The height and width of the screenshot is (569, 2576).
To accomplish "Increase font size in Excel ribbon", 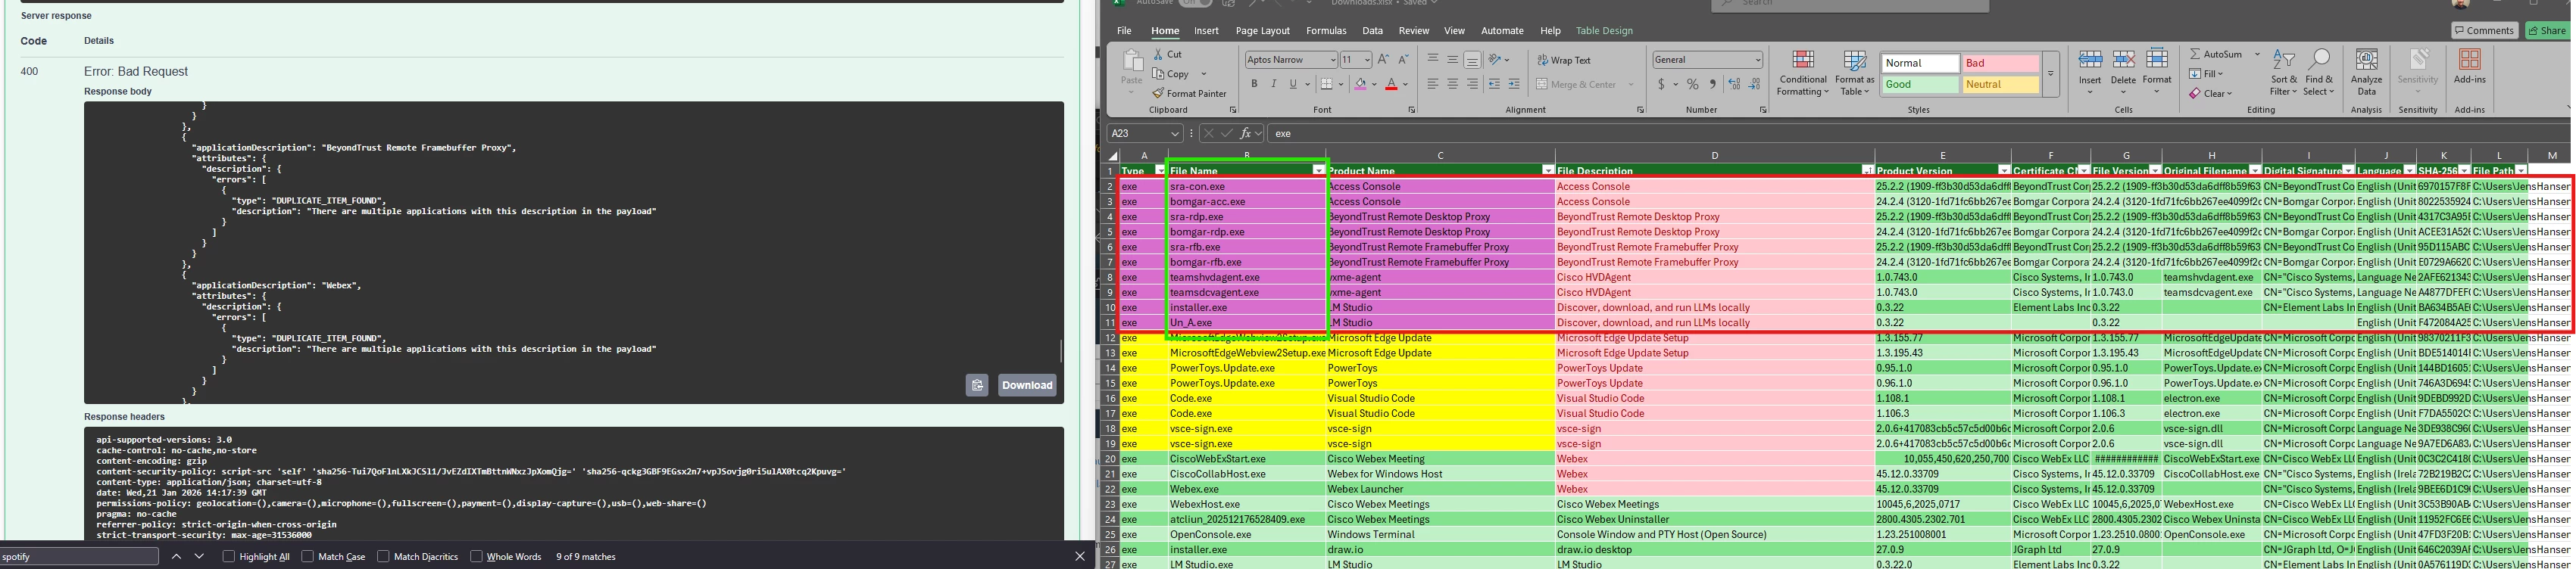I will pos(1383,60).
